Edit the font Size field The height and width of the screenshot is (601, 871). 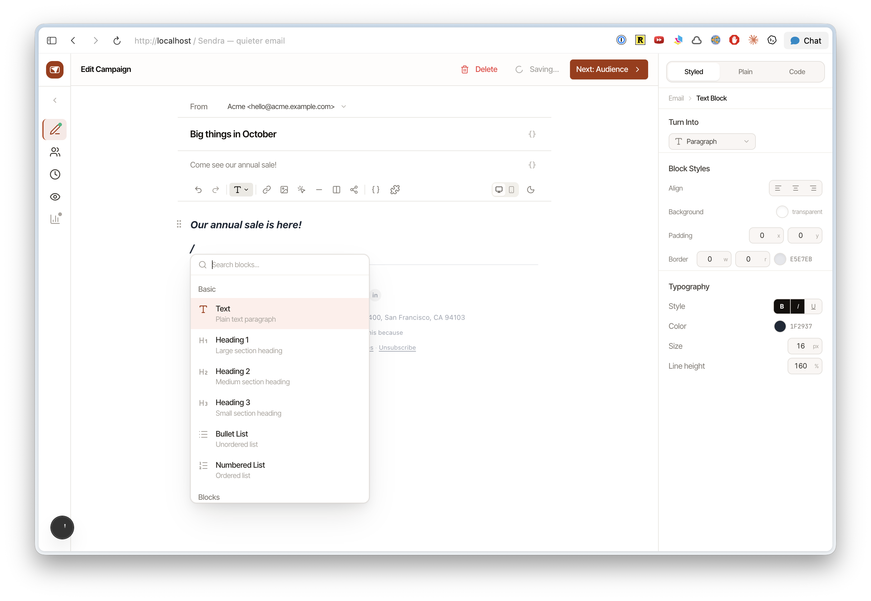click(x=804, y=346)
